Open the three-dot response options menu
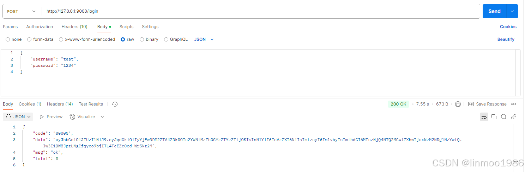525x172 pixels. [x=514, y=104]
